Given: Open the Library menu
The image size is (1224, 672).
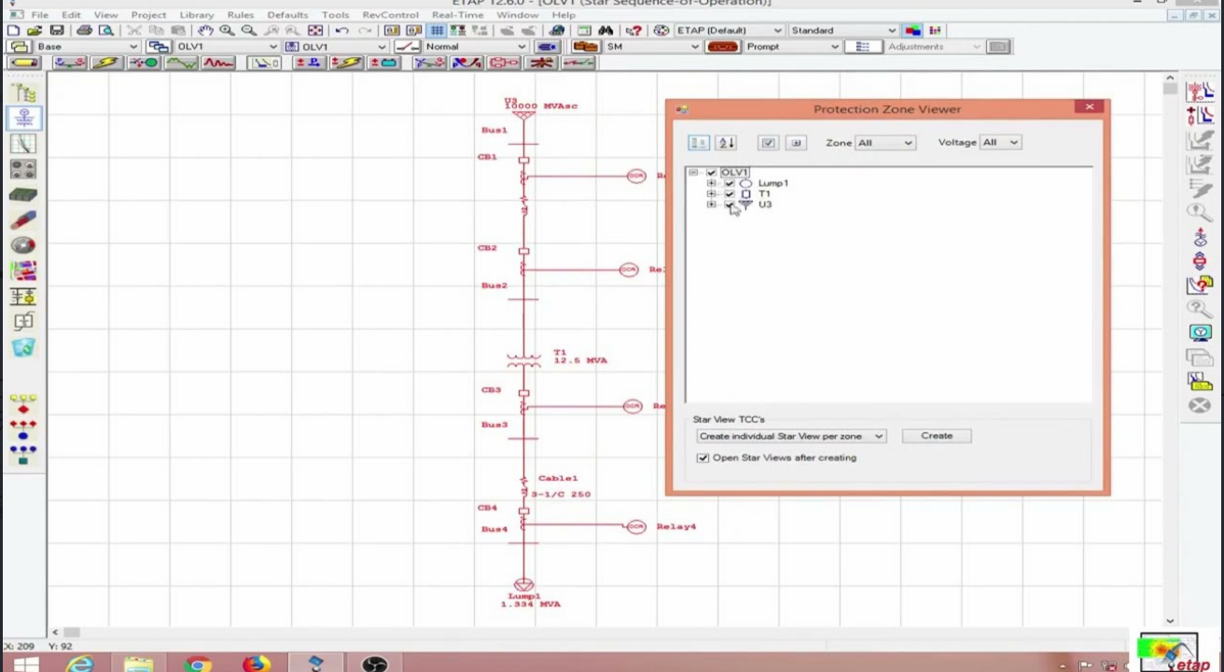Looking at the screenshot, I should [x=197, y=15].
